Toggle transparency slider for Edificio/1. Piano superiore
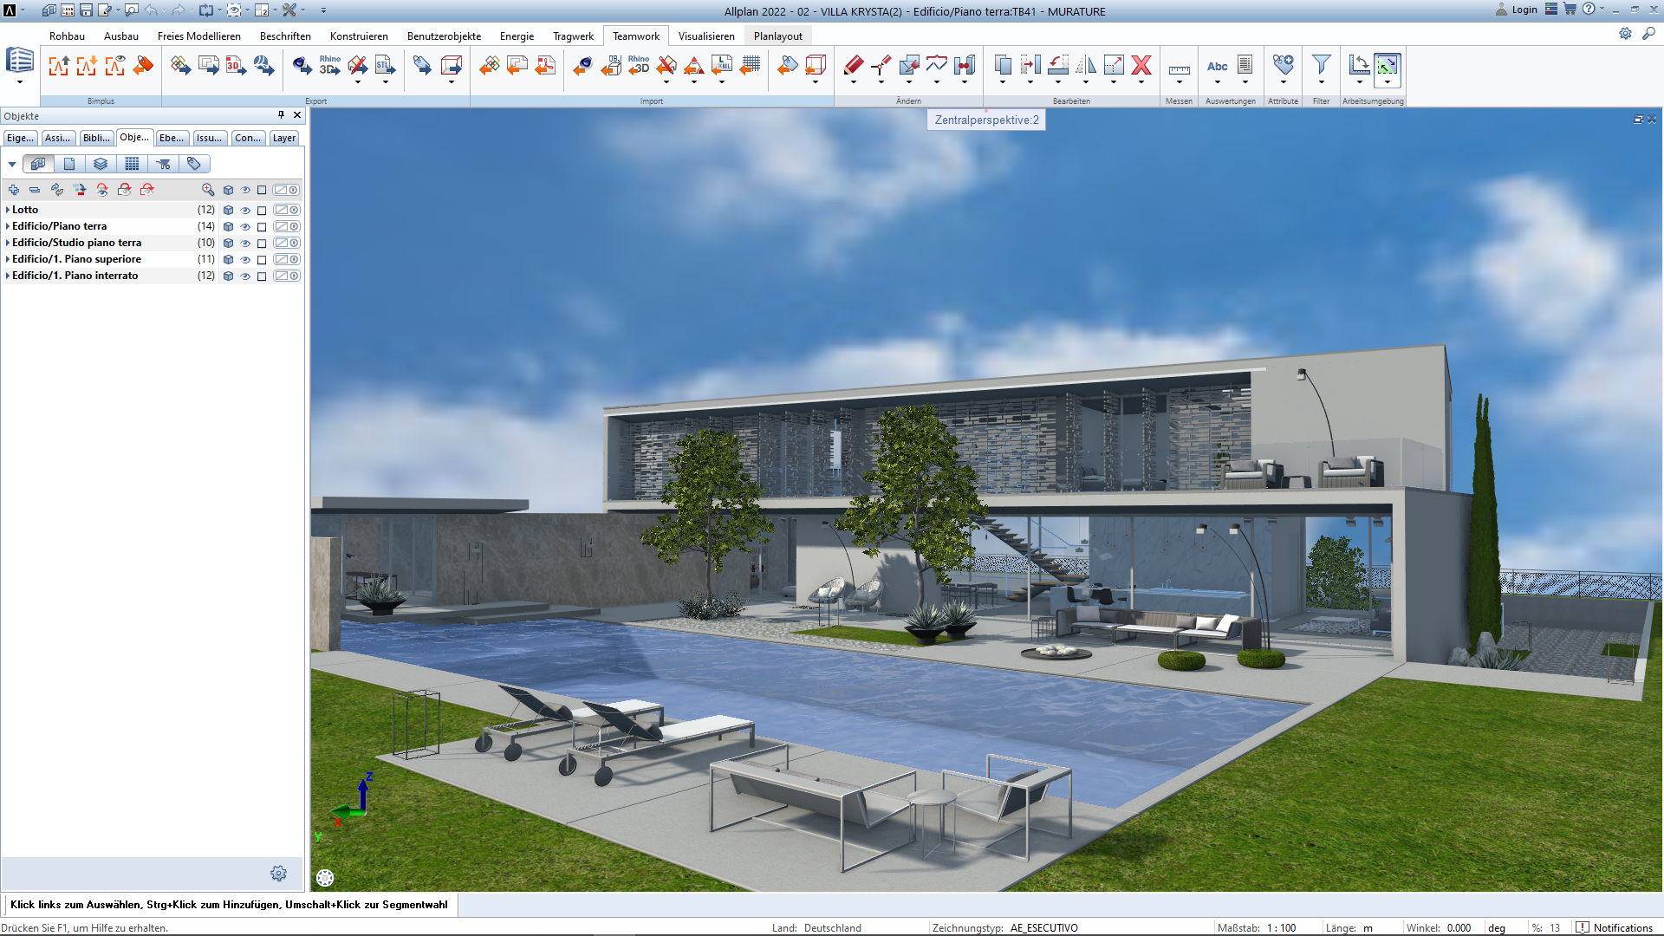1664x936 pixels. point(287,259)
